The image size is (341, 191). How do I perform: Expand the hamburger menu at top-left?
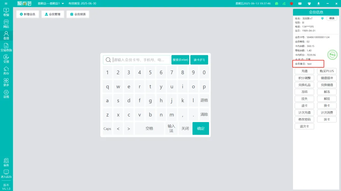point(6,3)
